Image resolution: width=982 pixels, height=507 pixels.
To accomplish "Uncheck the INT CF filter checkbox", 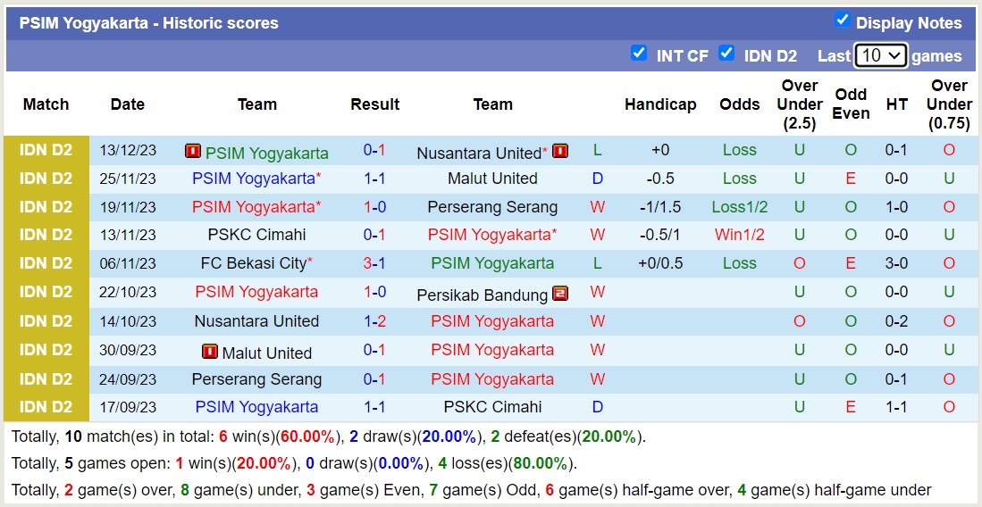I will [638, 54].
